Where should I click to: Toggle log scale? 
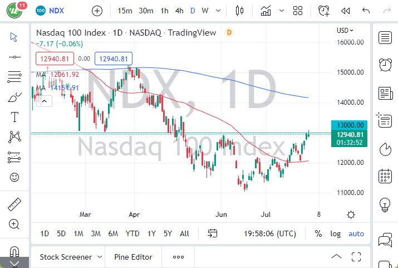(x=335, y=233)
